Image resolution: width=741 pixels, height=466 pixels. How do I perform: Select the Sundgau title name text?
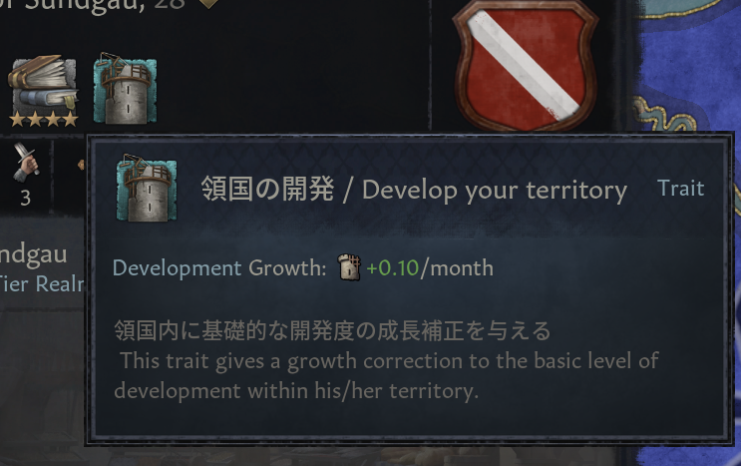[33, 255]
